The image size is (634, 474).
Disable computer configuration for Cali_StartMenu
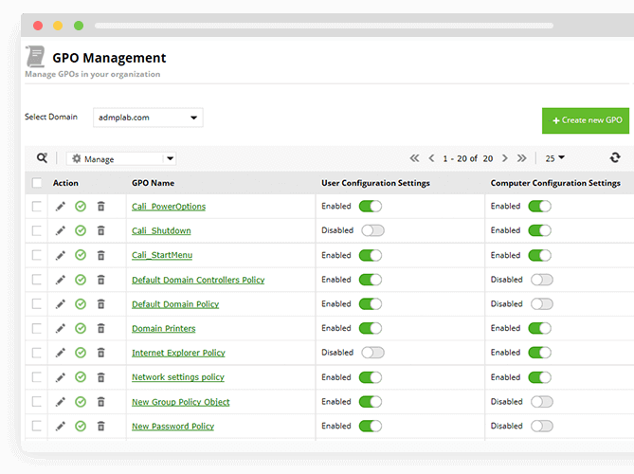coord(539,255)
